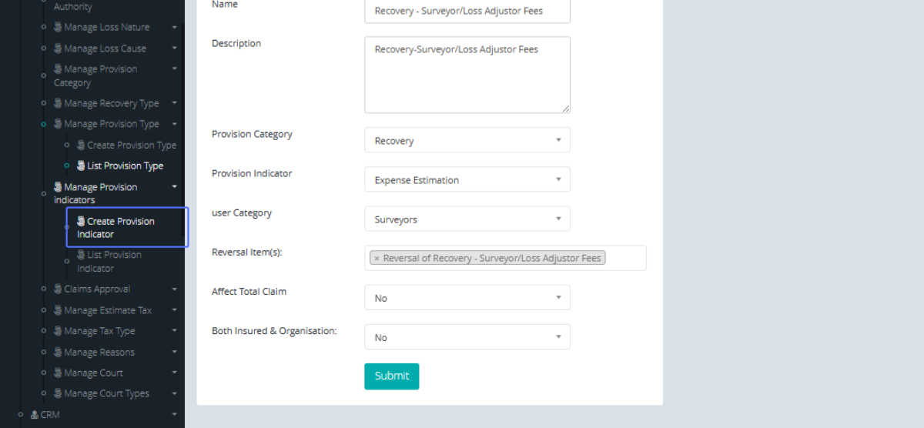Remove the Reversal of Recovery item tag

click(x=377, y=259)
